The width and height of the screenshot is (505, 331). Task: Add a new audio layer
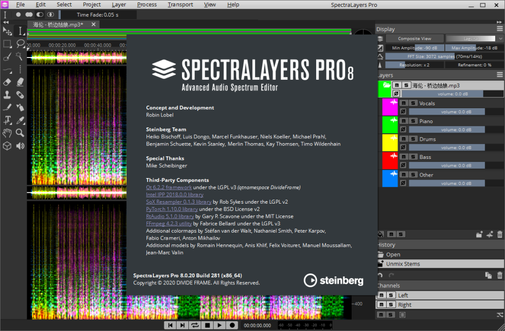490,235
